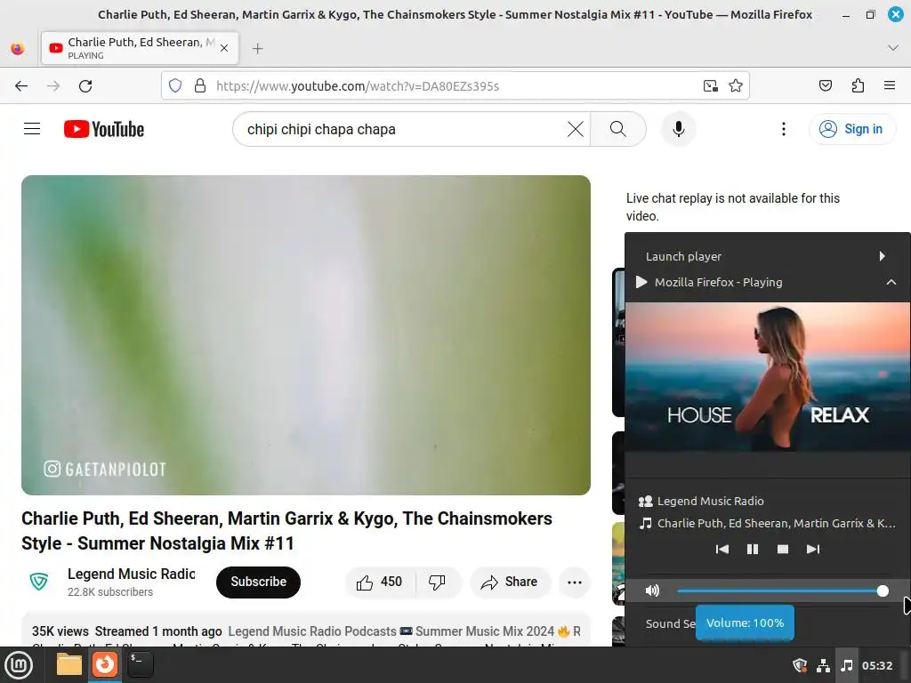Skip to next track in applet
This screenshot has width=911, height=683.
coord(813,549)
